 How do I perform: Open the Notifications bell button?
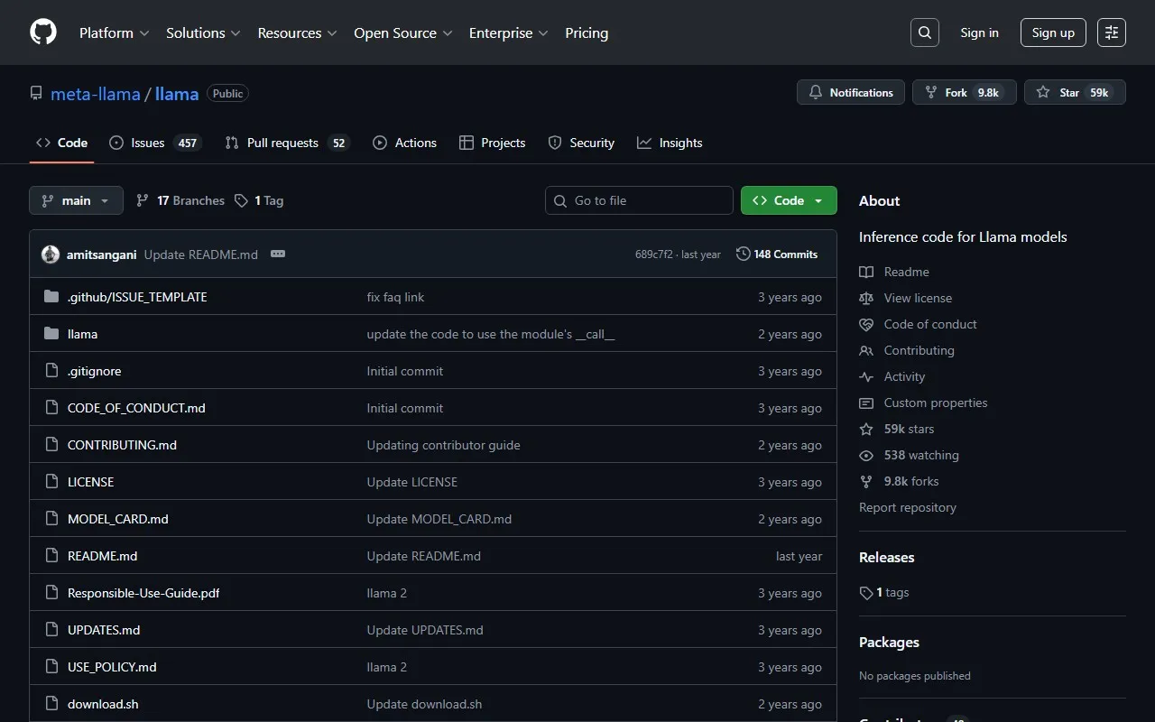point(850,92)
